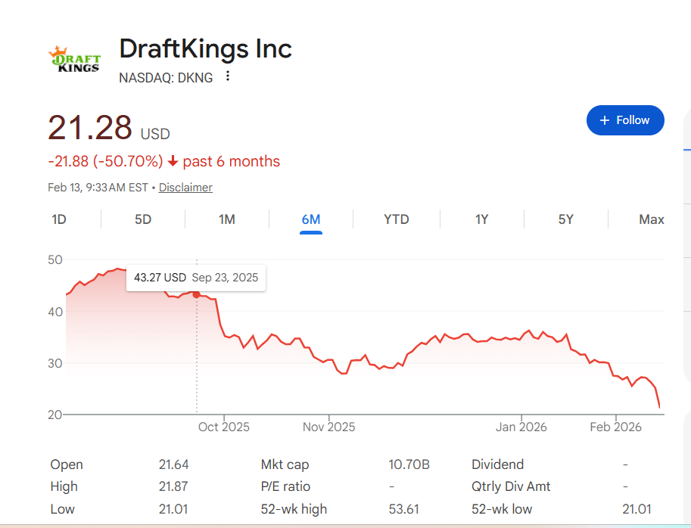Select the 5Y time range
This screenshot has width=691, height=528.
pos(565,219)
